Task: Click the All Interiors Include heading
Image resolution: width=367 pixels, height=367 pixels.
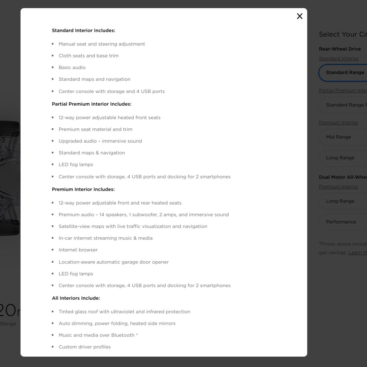Action: (76, 298)
